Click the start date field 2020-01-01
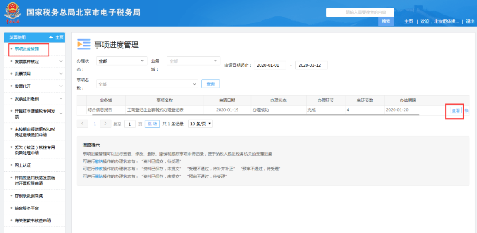 (x=269, y=65)
